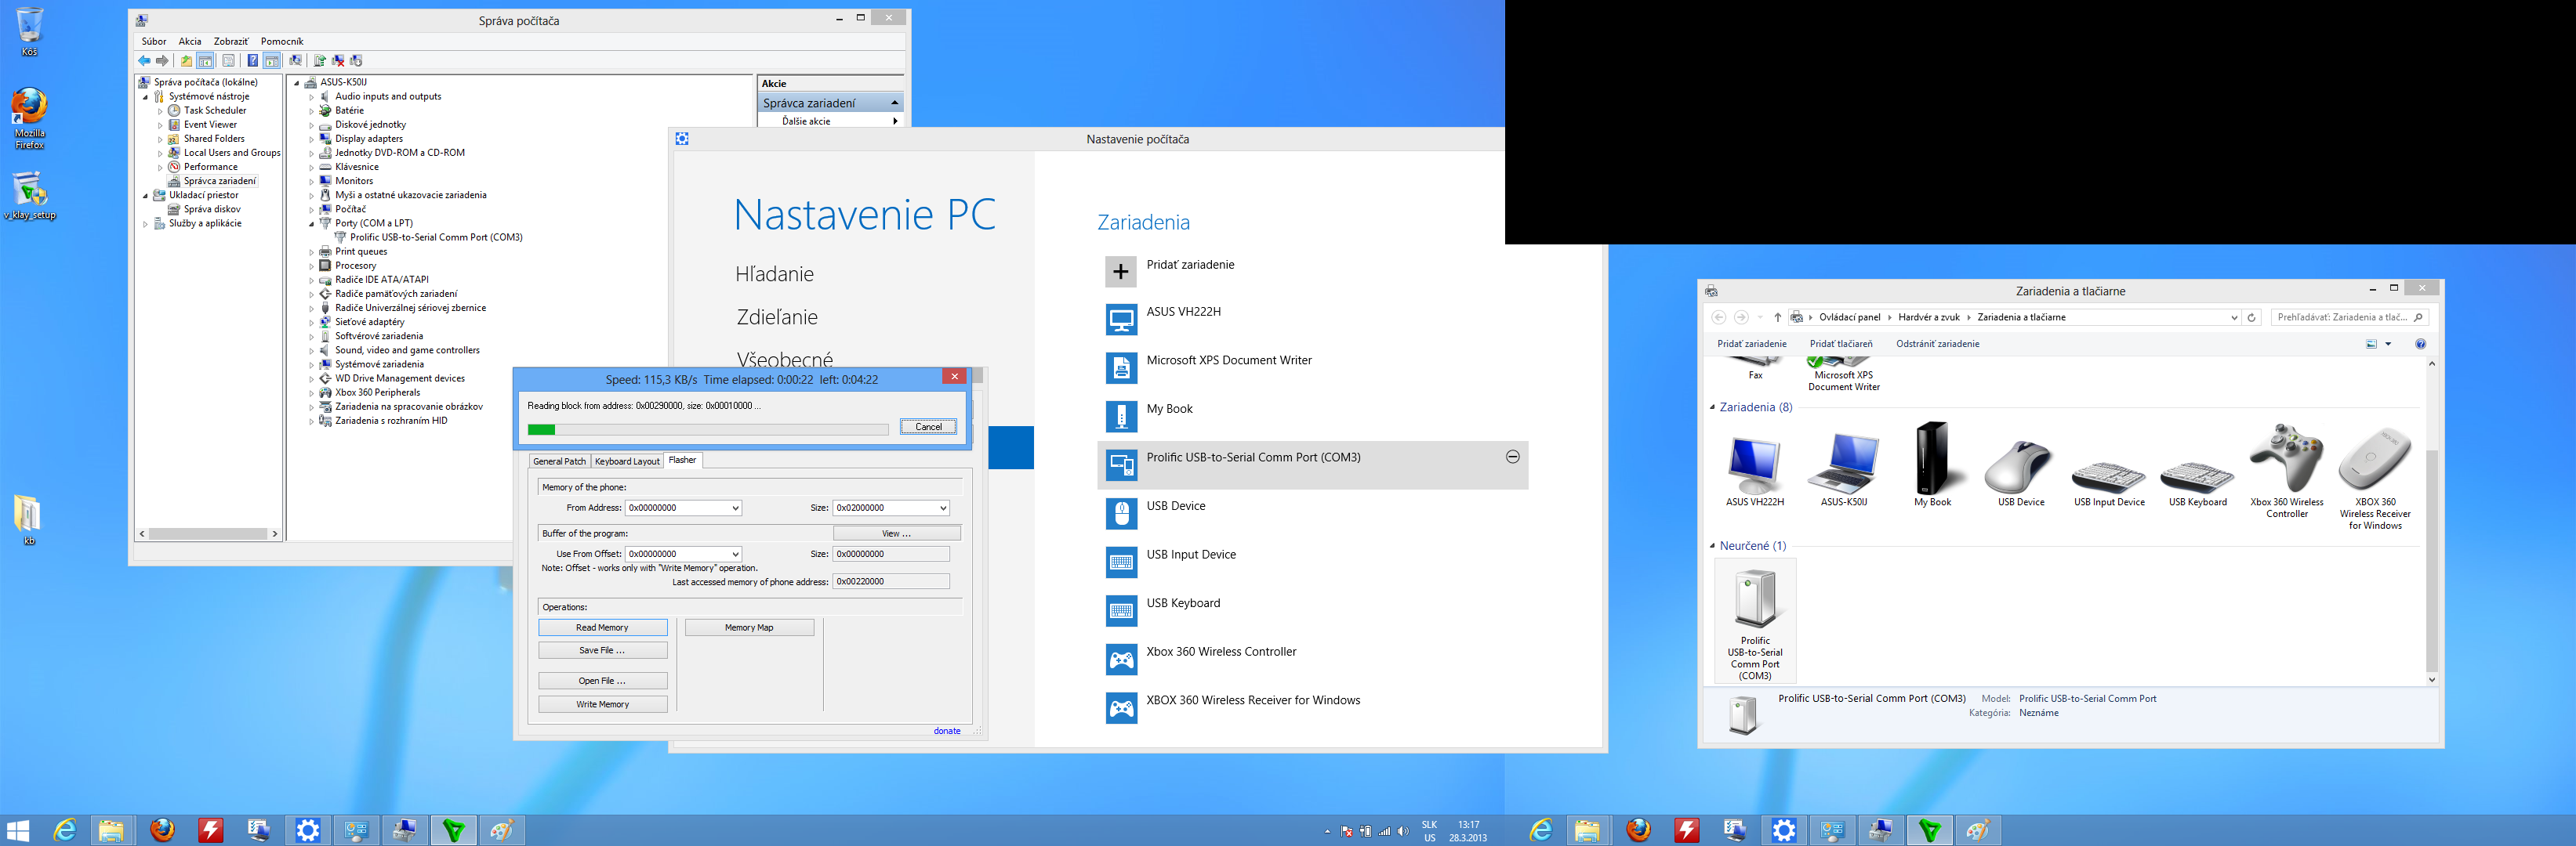Expand Audio inputs and outputs node

pos(311,97)
